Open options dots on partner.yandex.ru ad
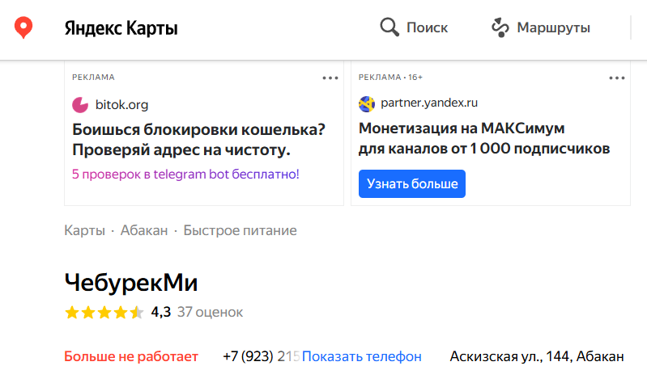This screenshot has width=647, height=387. point(617,78)
